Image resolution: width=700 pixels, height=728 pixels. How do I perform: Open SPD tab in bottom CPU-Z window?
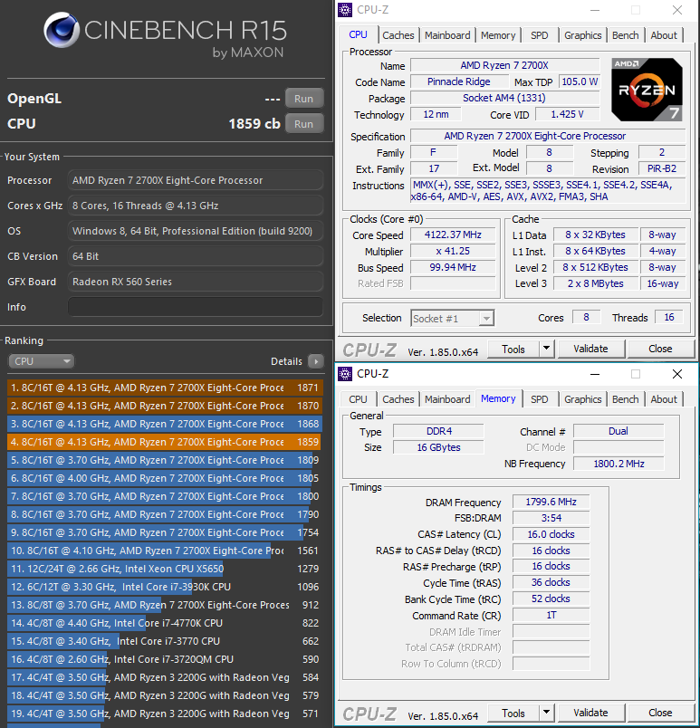click(540, 399)
